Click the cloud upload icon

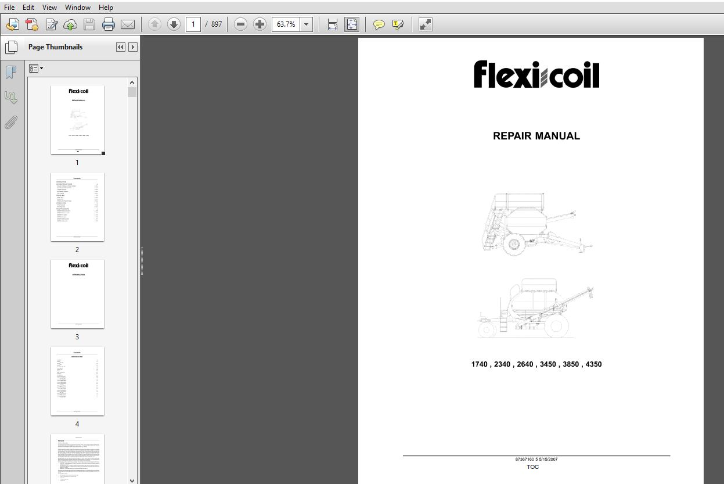(70, 24)
